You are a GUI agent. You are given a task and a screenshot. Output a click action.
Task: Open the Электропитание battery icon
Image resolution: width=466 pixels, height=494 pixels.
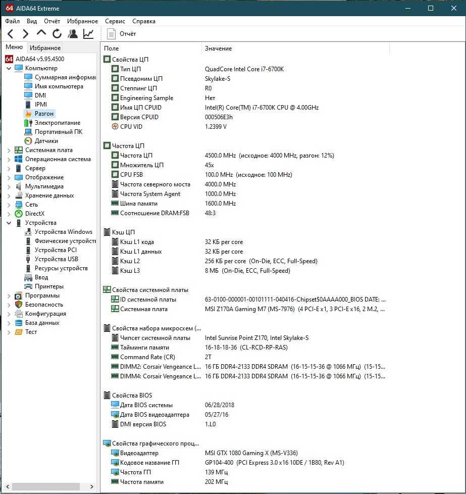click(x=28, y=123)
